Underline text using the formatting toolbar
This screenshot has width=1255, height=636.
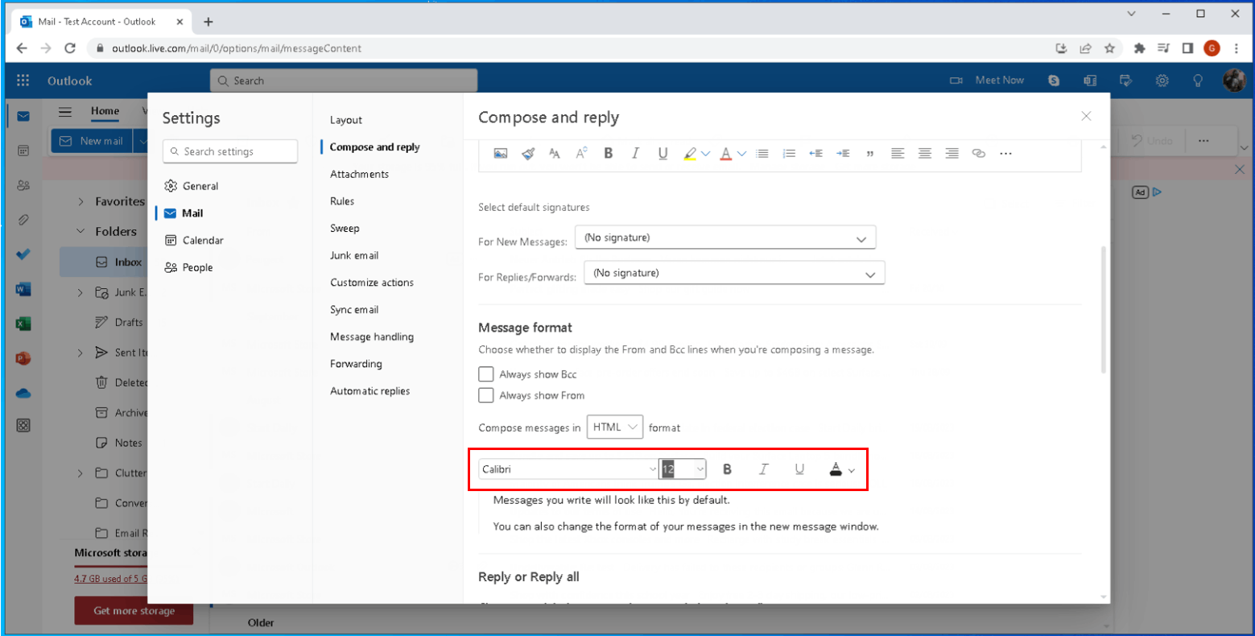pos(663,153)
